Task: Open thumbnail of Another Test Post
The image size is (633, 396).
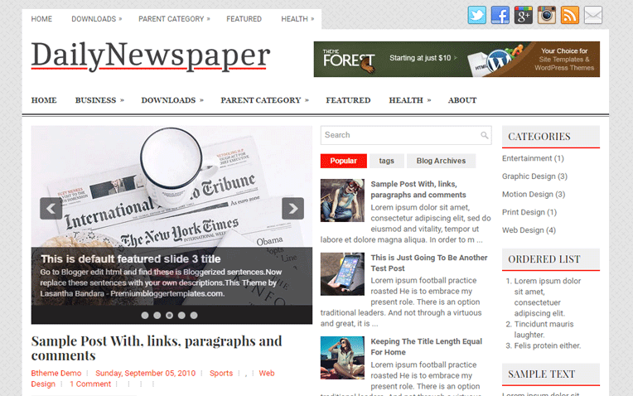Action: point(342,274)
